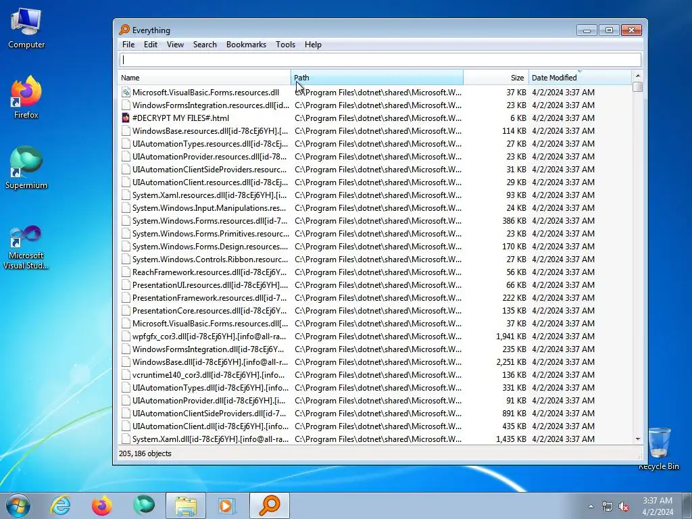
Task: Open the File menu in Everything
Action: coord(128,45)
